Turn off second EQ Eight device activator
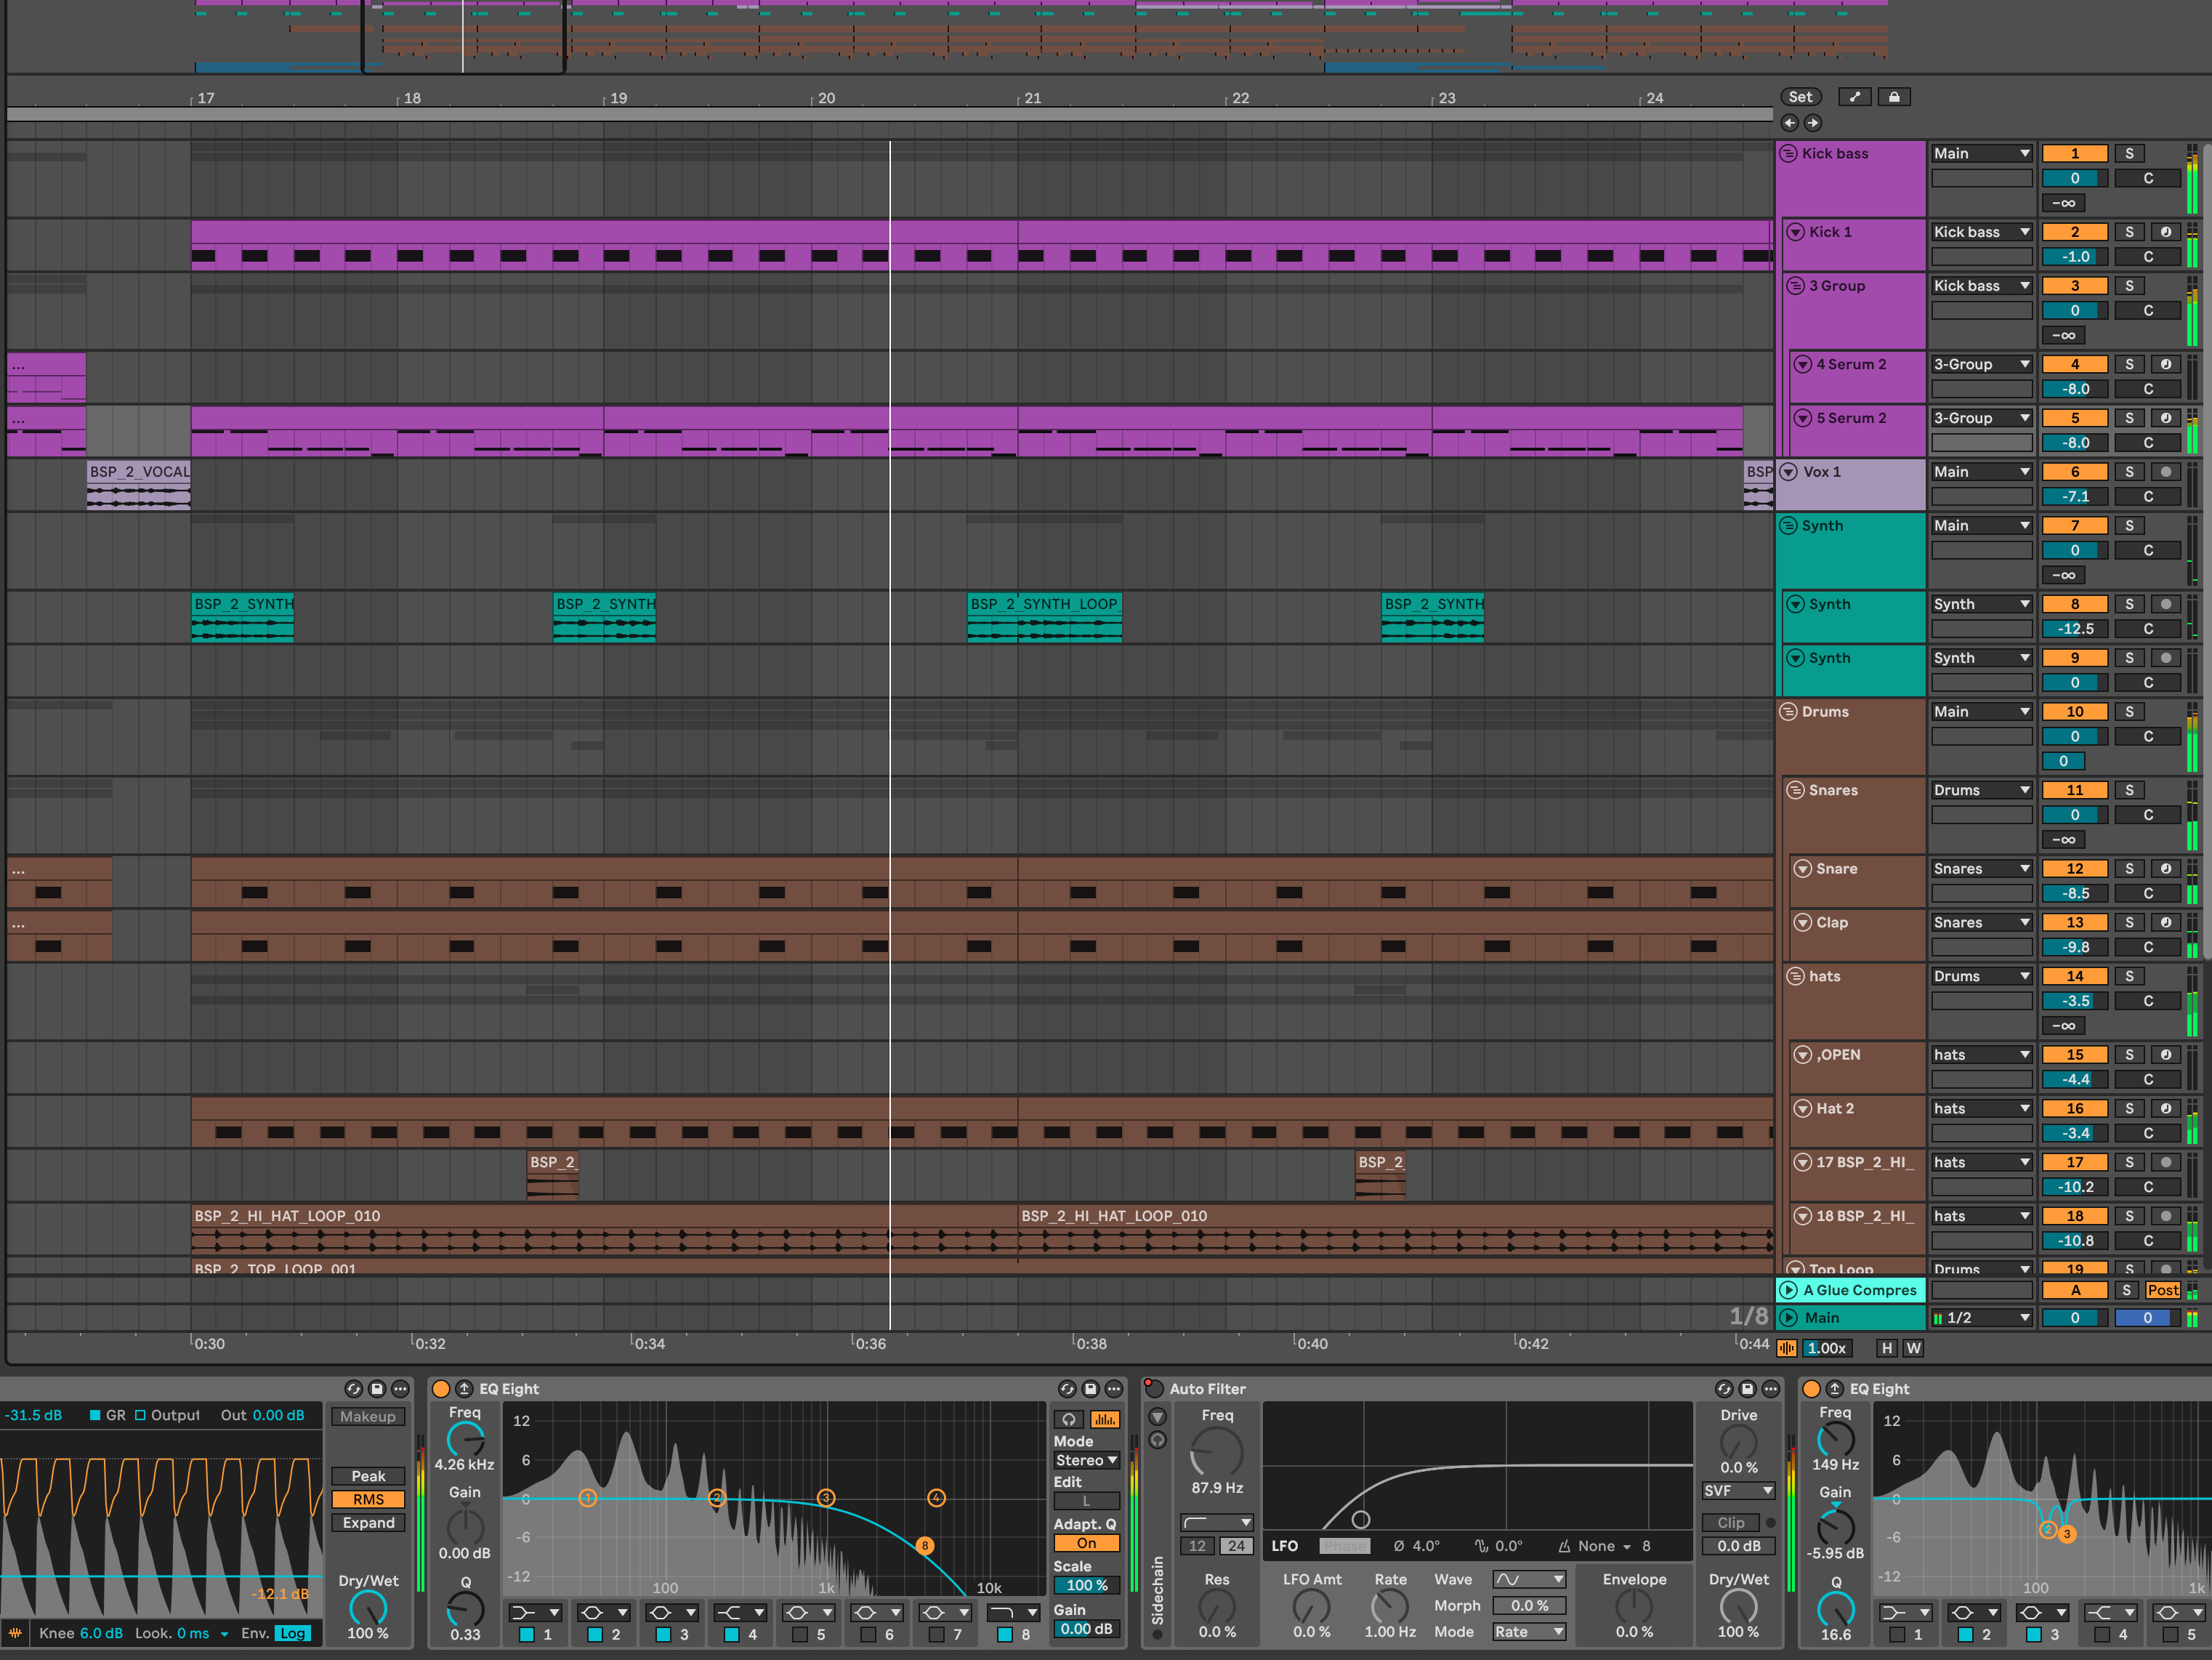The image size is (2212, 1660). point(1812,1389)
